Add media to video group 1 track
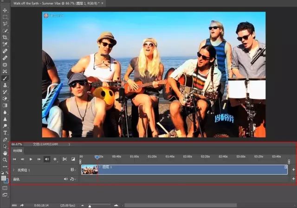 point(293,169)
